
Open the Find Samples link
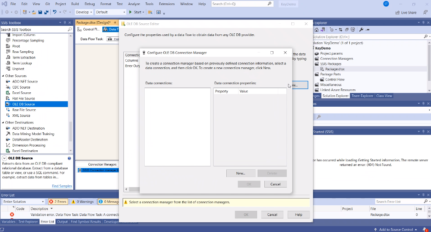[62, 186]
